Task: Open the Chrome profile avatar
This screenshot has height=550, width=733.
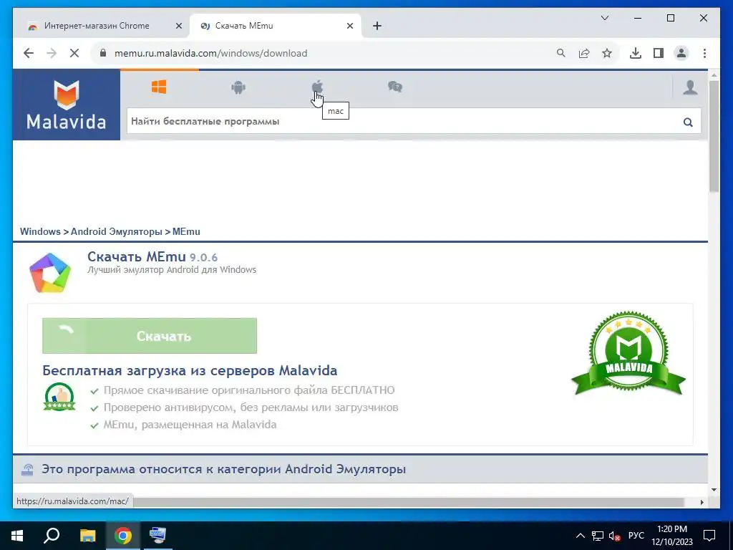Action: tap(681, 53)
